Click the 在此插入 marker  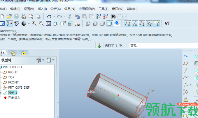(14, 98)
